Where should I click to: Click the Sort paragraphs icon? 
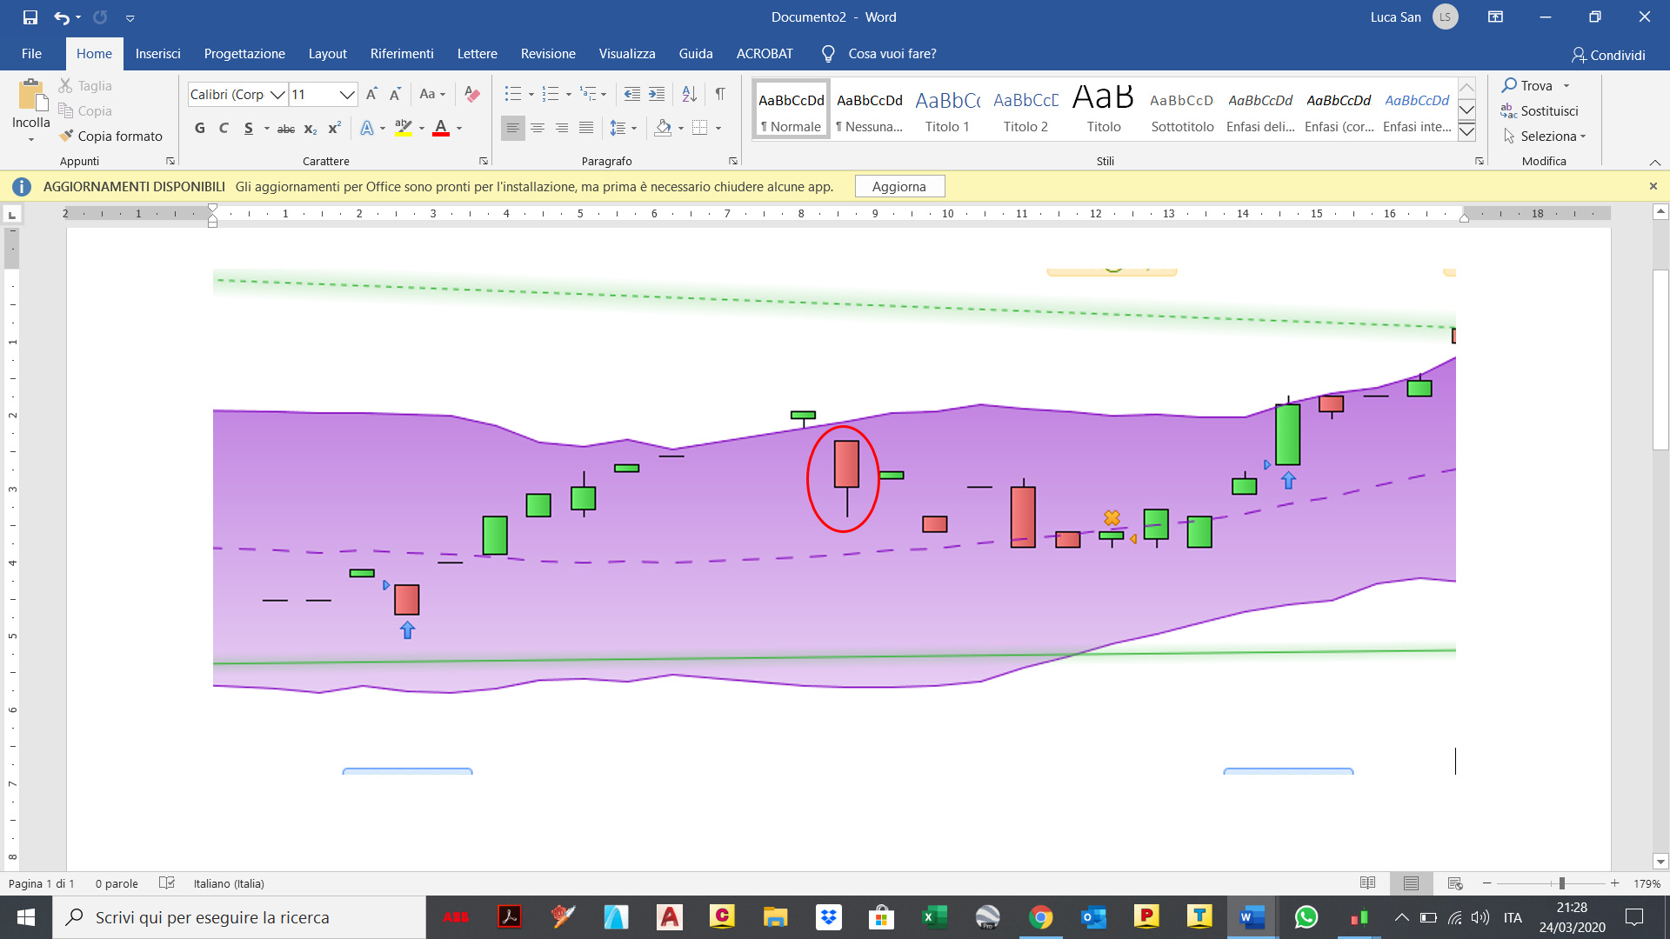click(x=689, y=94)
